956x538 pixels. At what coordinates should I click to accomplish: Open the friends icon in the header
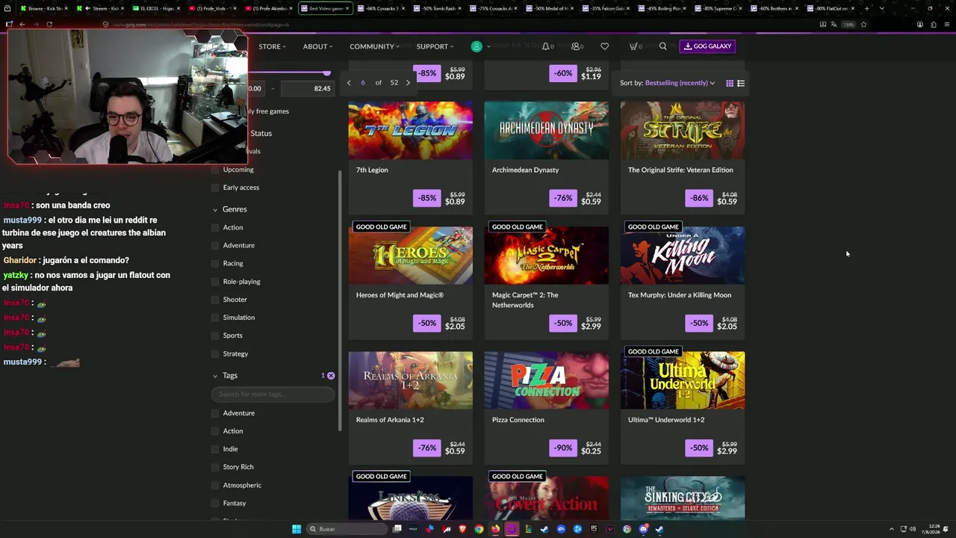577,46
